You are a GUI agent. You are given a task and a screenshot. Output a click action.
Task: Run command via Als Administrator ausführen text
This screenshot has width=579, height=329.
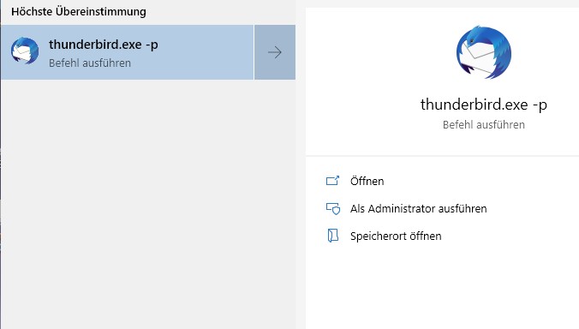tap(418, 209)
